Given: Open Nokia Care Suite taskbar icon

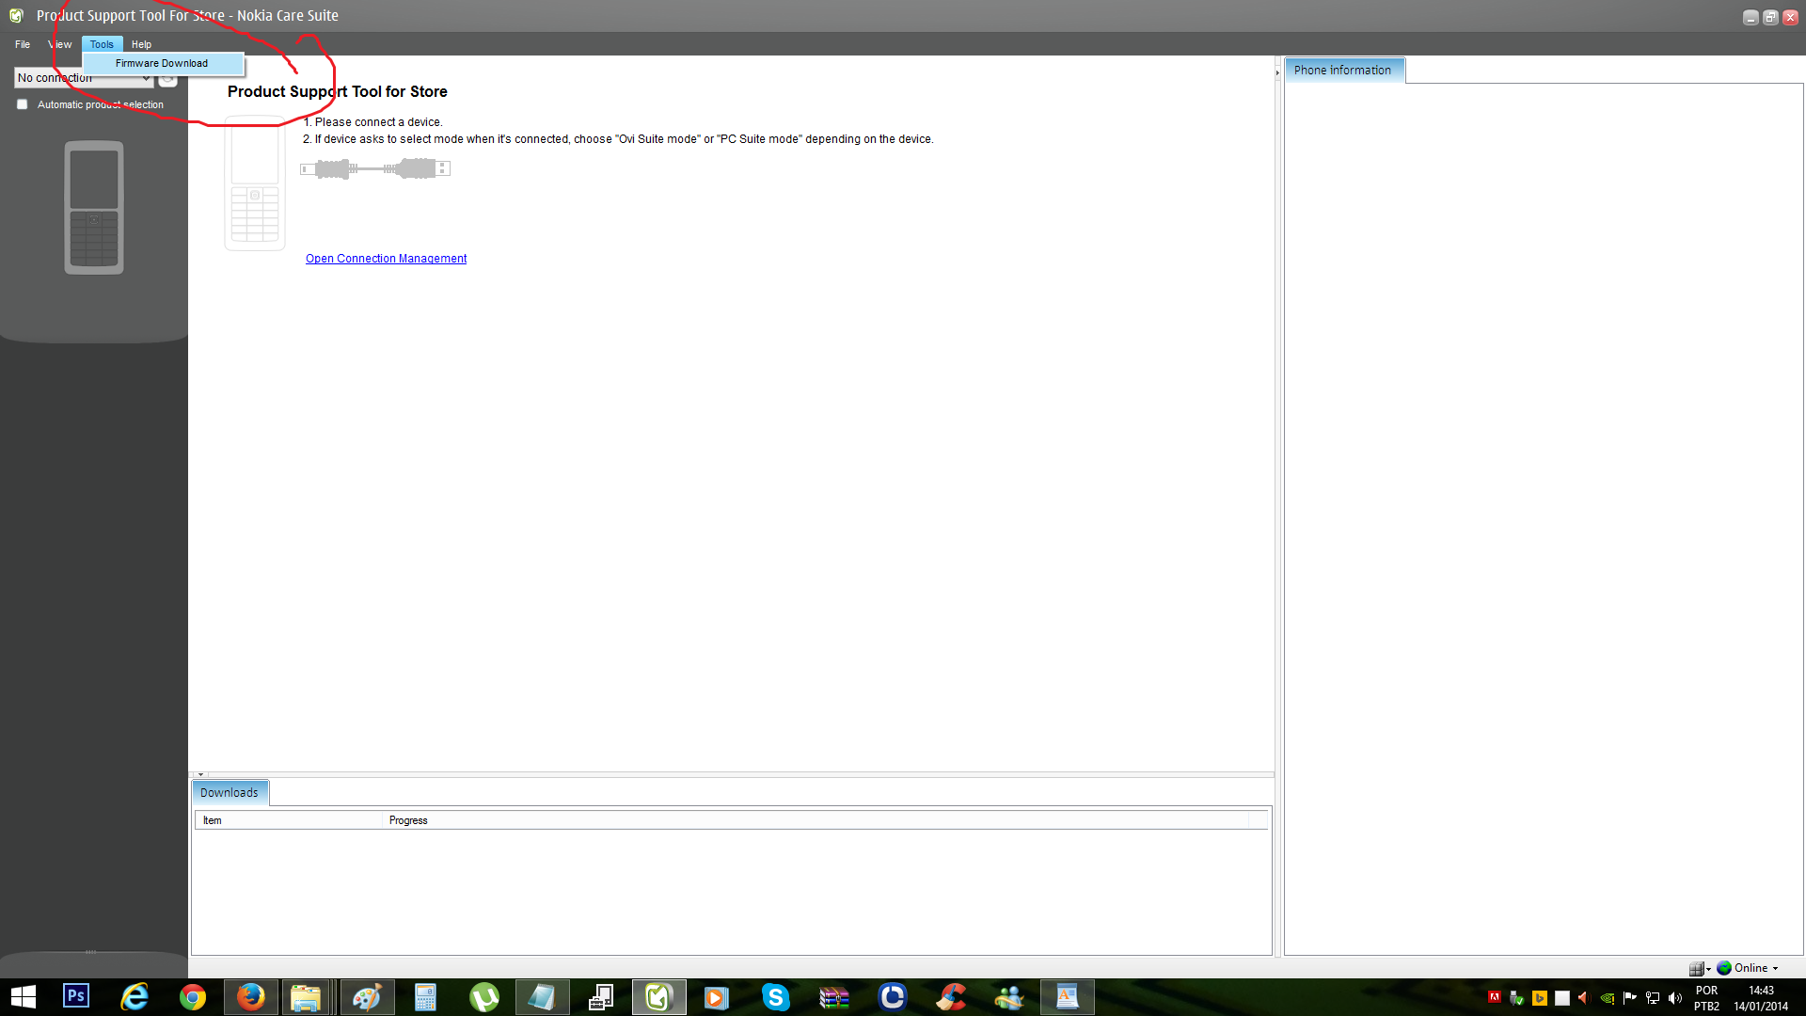Looking at the screenshot, I should (658, 997).
